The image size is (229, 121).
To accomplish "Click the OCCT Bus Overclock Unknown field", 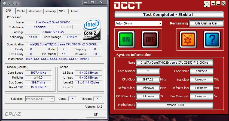I will pos(201,96).
